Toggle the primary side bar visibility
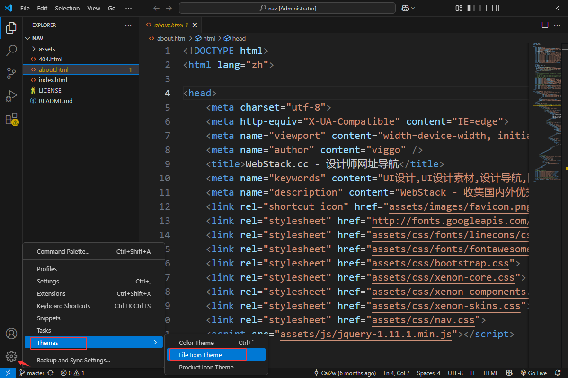 470,8
